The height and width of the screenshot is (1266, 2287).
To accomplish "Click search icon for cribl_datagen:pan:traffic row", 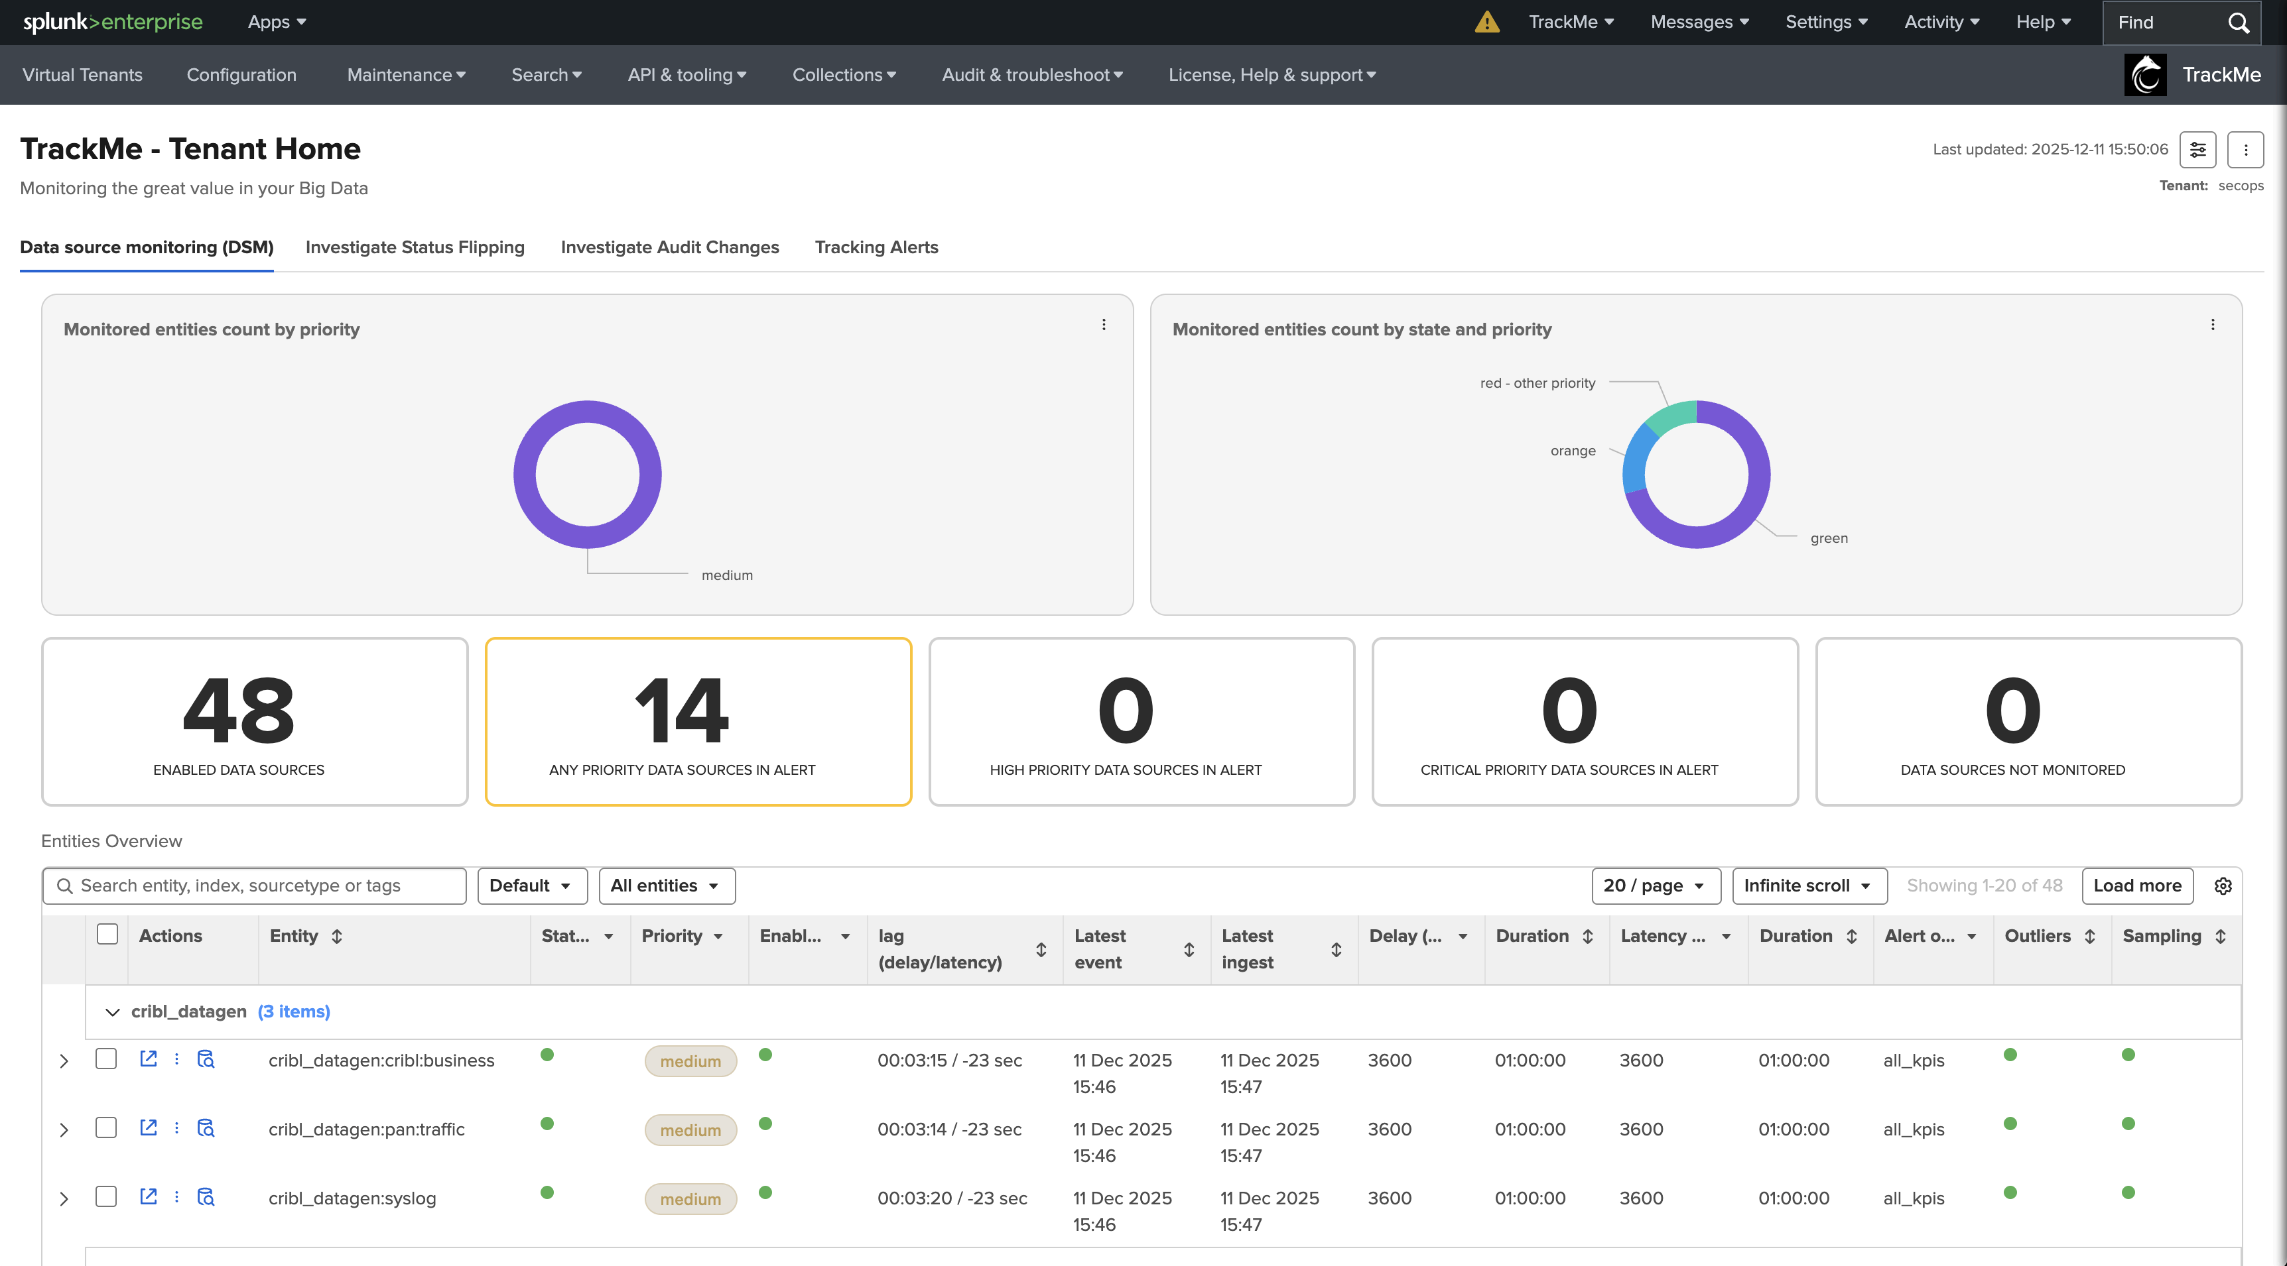I will [206, 1127].
